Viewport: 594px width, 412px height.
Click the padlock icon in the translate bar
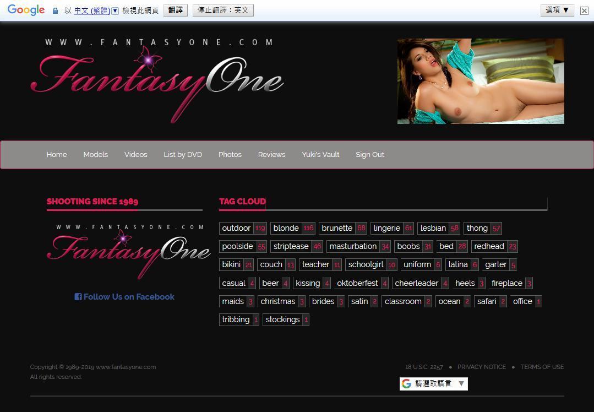55,10
